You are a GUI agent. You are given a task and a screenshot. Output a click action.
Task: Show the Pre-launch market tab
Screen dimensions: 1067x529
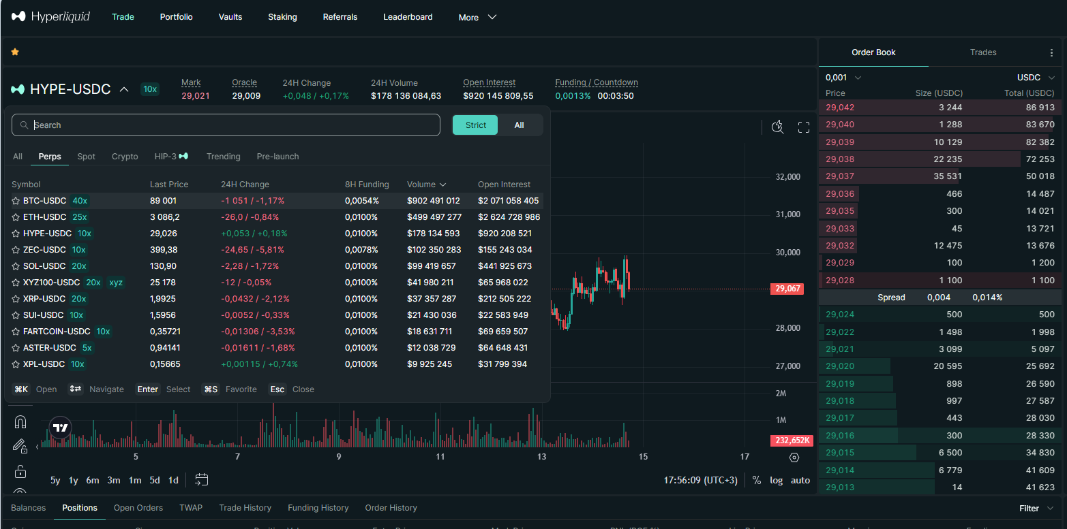[278, 157]
